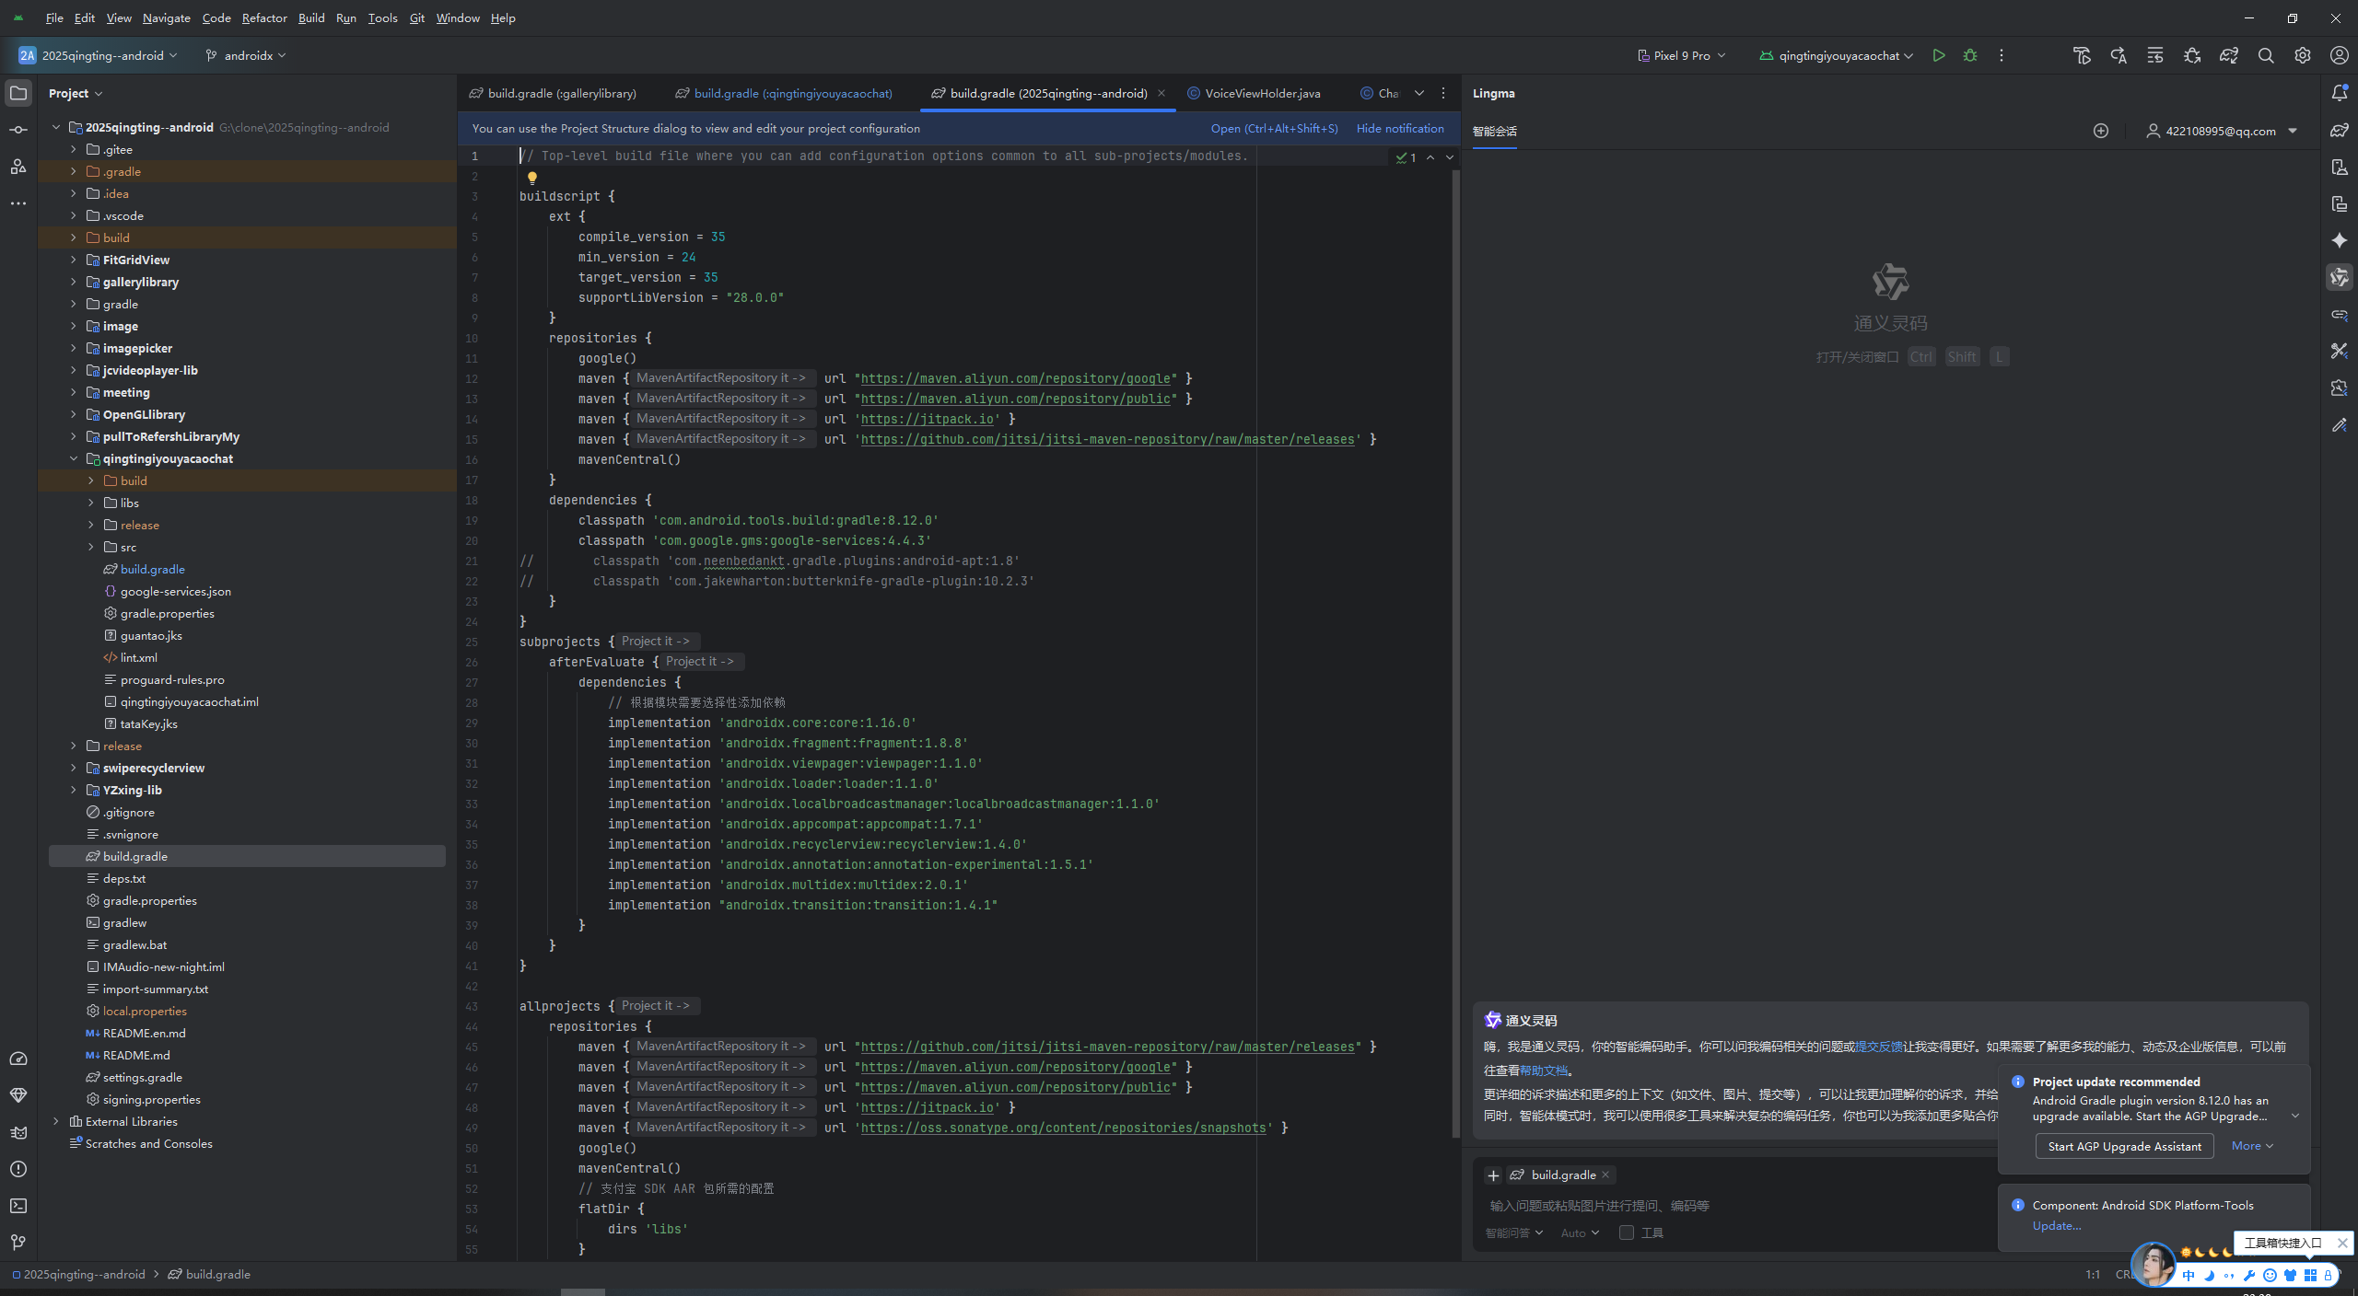Image resolution: width=2358 pixels, height=1296 pixels.
Task: Toggle the 工具 checkbox in Lingma input
Action: pos(1627,1232)
